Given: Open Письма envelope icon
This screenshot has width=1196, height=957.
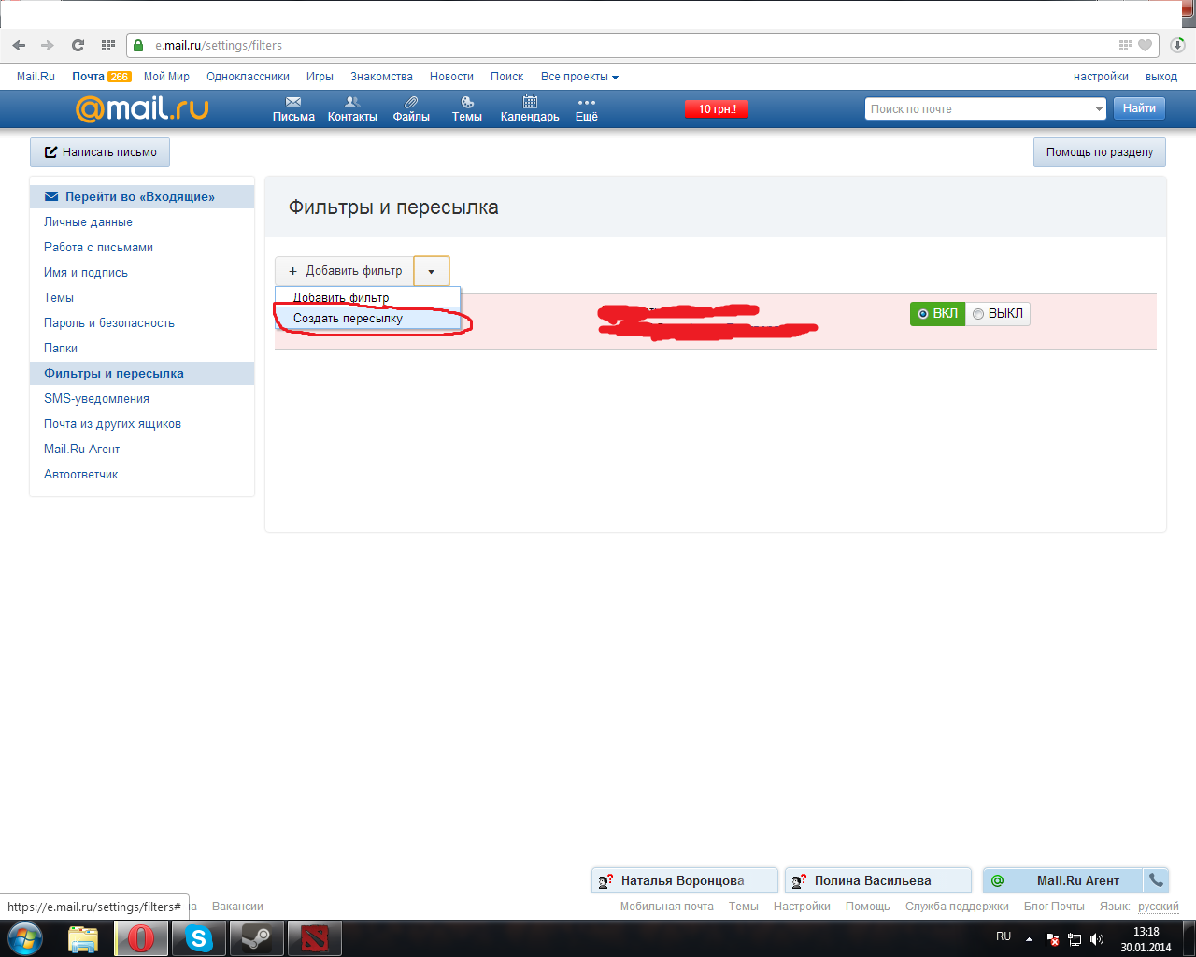Looking at the screenshot, I should 293,102.
